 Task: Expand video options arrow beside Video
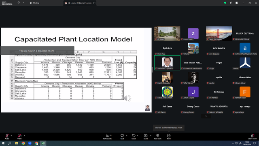24,135
